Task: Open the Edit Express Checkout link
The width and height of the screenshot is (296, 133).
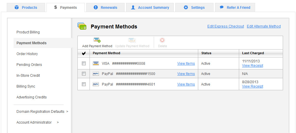Action: (x=226, y=26)
